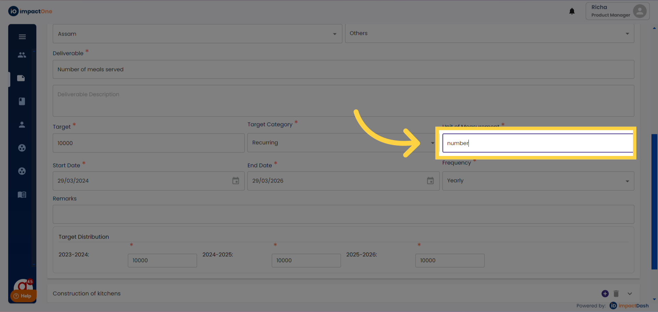
Task: Select the single person sidebar icon
Action: click(22, 125)
